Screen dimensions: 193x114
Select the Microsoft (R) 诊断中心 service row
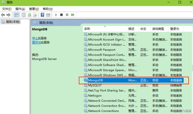(134, 34)
